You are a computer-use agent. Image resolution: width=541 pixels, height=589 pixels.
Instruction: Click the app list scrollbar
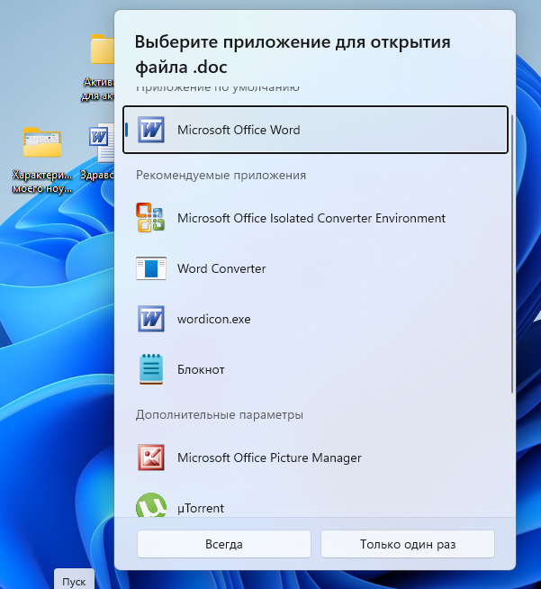point(511,254)
